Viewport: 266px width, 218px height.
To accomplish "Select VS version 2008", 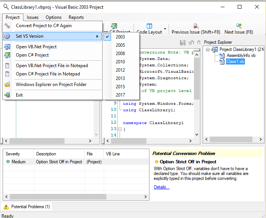I will [121, 54].
